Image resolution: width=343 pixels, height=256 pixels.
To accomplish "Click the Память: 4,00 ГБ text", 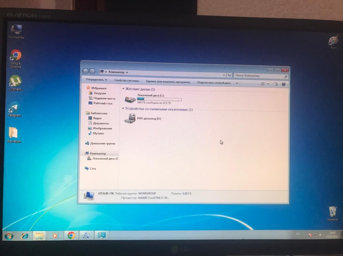I will point(181,193).
